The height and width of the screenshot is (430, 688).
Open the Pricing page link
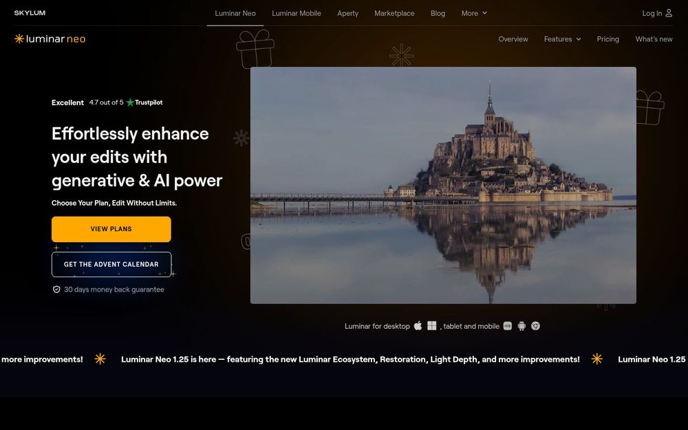[608, 39]
